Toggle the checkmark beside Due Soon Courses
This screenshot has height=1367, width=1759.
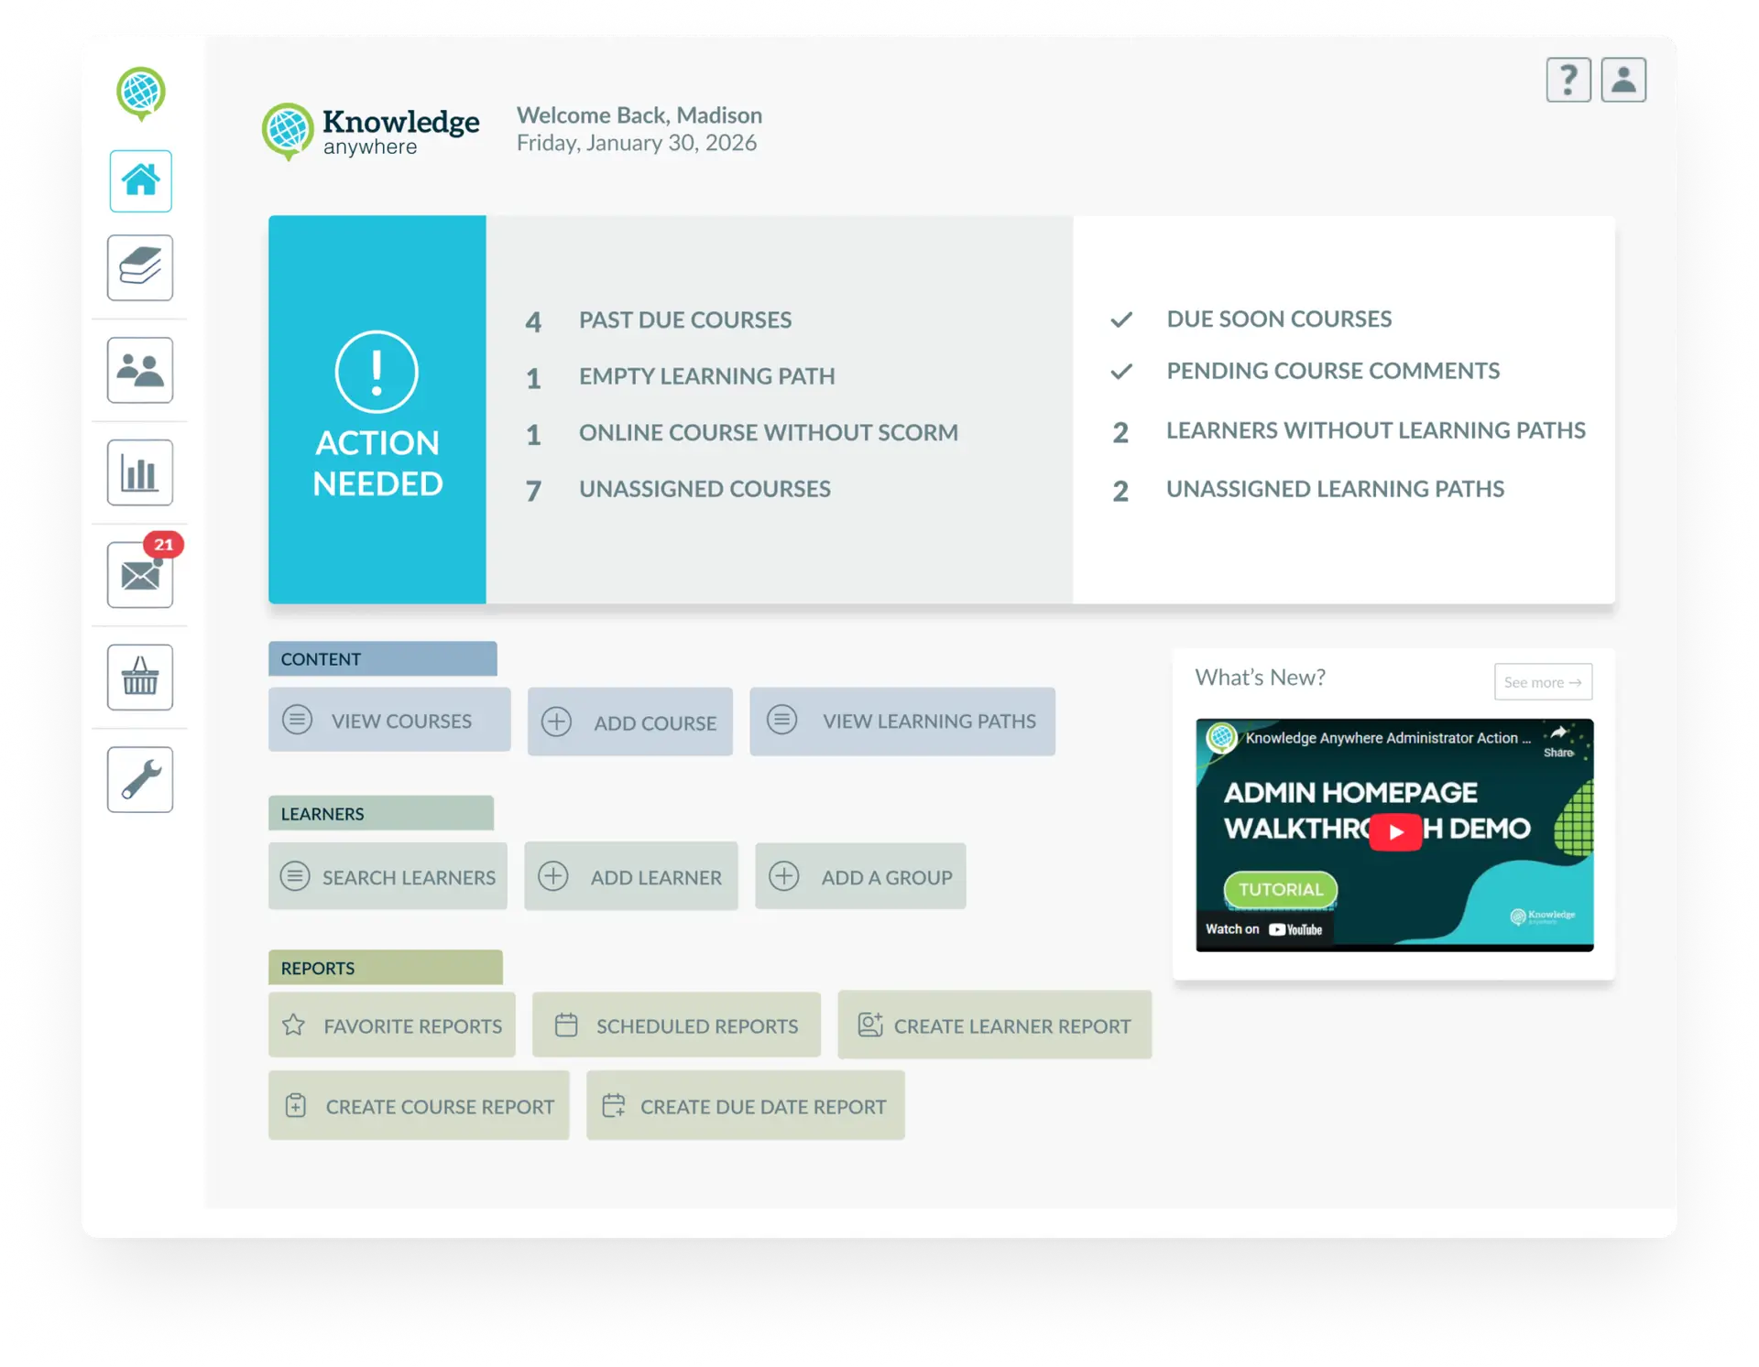click(x=1120, y=320)
